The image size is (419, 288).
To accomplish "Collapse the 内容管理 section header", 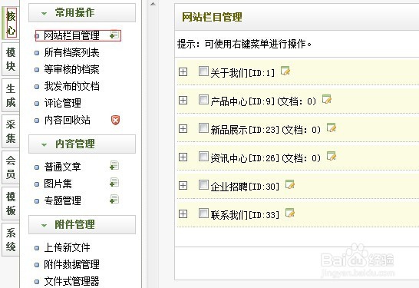I will click(x=82, y=144).
